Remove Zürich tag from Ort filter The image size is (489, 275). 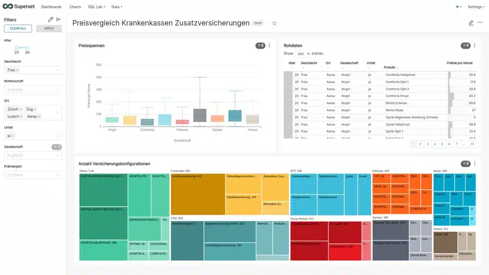(21, 109)
